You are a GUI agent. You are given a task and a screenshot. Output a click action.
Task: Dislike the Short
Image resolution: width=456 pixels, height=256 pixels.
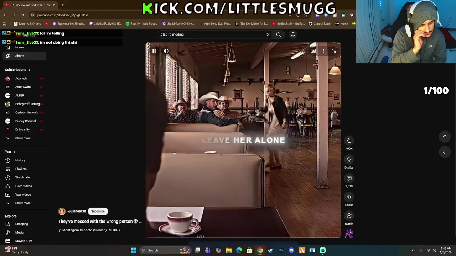(x=349, y=159)
